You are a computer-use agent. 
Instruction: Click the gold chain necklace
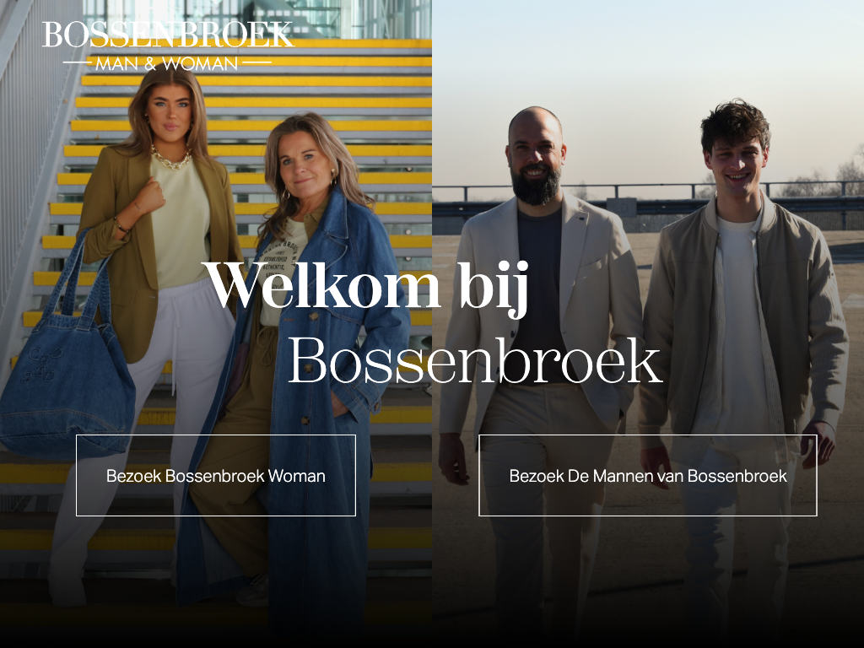point(170,159)
